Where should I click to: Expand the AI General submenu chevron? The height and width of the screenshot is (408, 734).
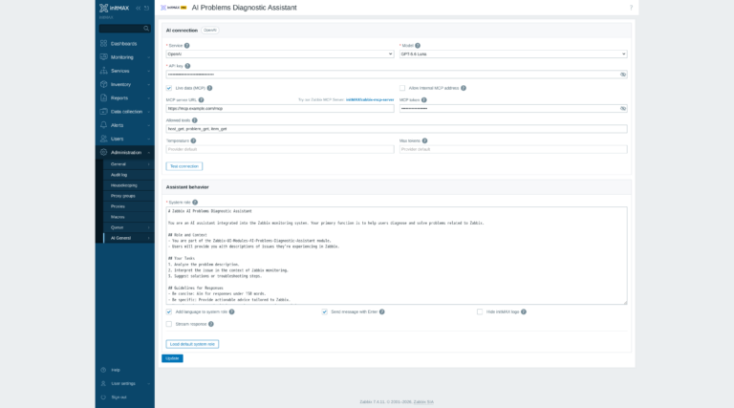[x=149, y=238]
